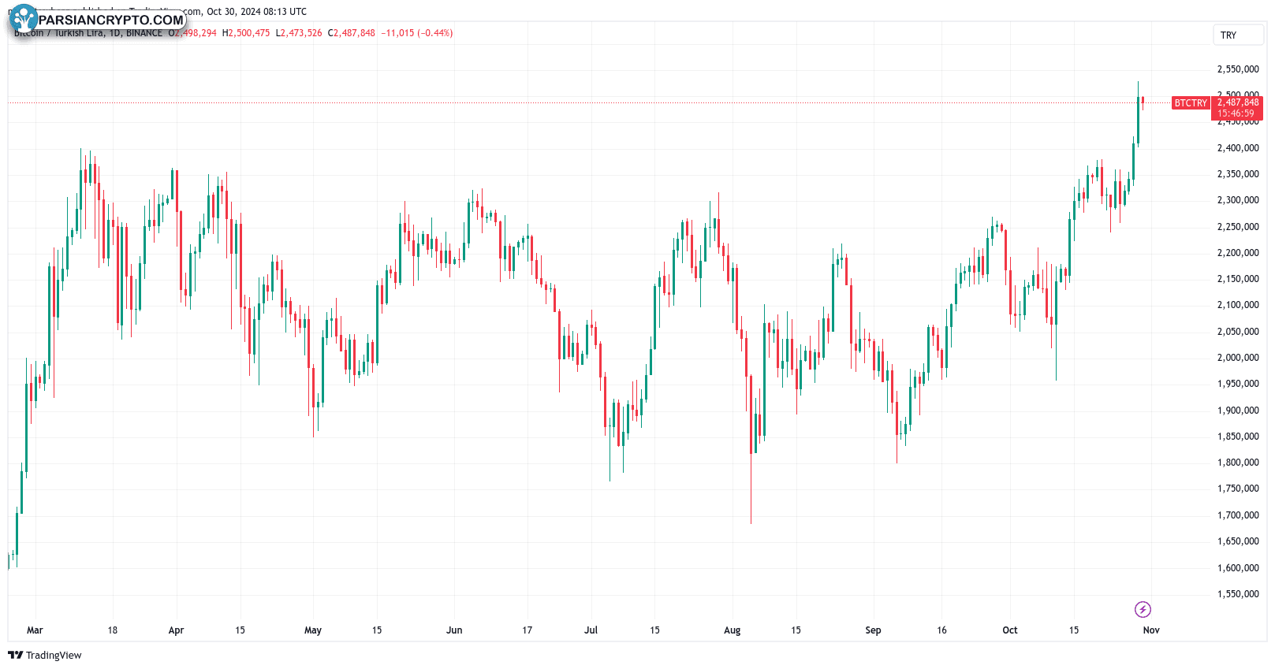Open the TradingView logo link
This screenshot has height=669, width=1275.
click(45, 655)
